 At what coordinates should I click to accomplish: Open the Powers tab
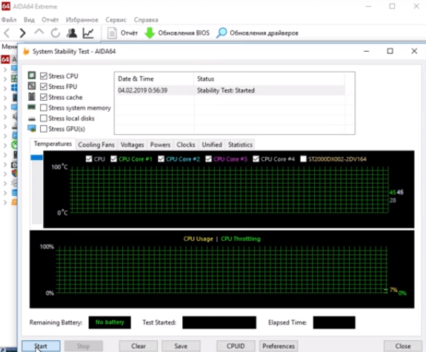160,145
